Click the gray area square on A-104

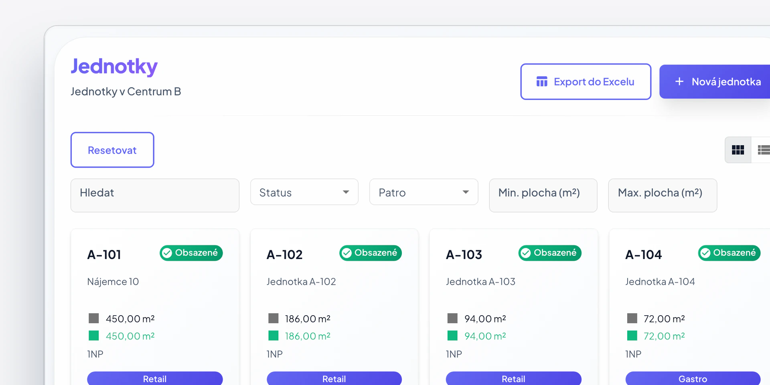632,318
